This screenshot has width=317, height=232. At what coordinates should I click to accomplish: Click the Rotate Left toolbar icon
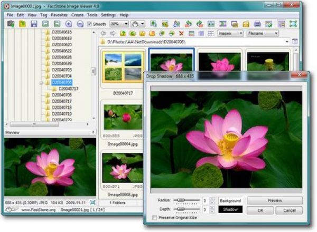[188, 24]
